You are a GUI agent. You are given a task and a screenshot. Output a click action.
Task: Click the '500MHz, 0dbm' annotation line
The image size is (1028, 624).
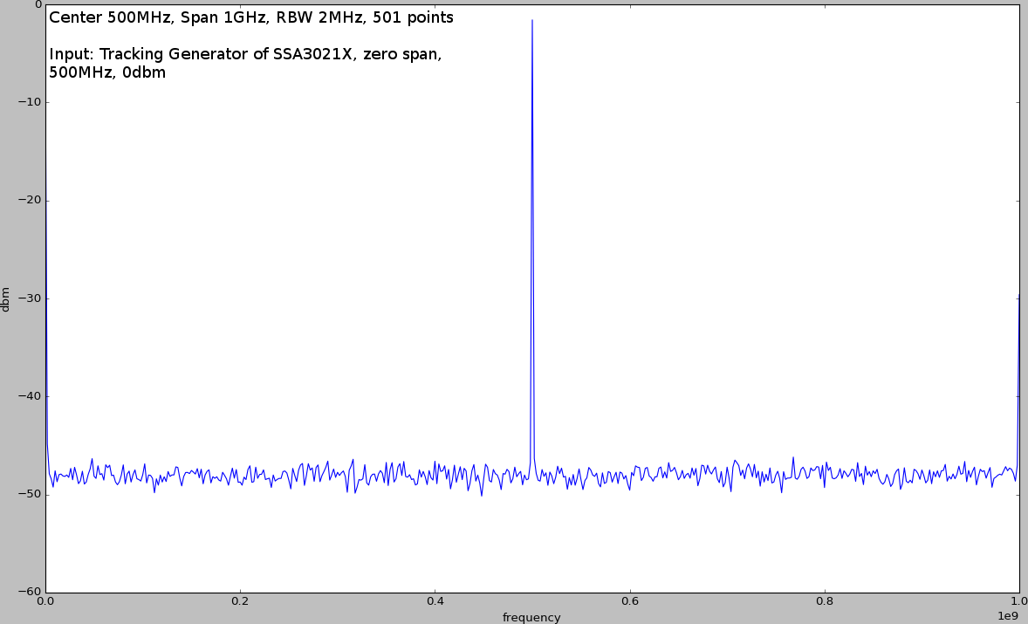107,72
